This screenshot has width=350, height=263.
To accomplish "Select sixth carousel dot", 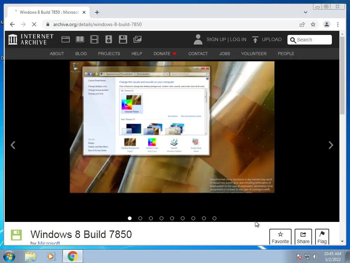I will pyautogui.click(x=183, y=218).
